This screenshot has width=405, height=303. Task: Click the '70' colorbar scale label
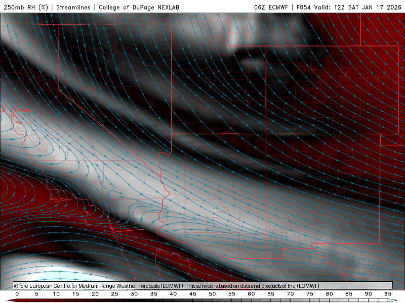click(x=290, y=294)
